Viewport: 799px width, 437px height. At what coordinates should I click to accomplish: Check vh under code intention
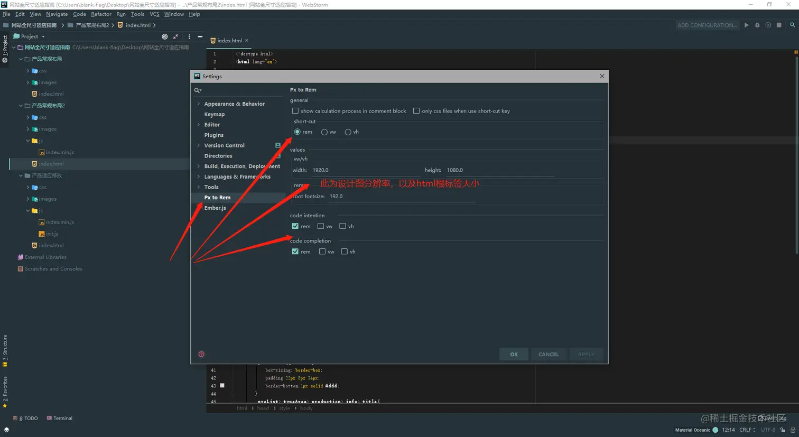[342, 226]
